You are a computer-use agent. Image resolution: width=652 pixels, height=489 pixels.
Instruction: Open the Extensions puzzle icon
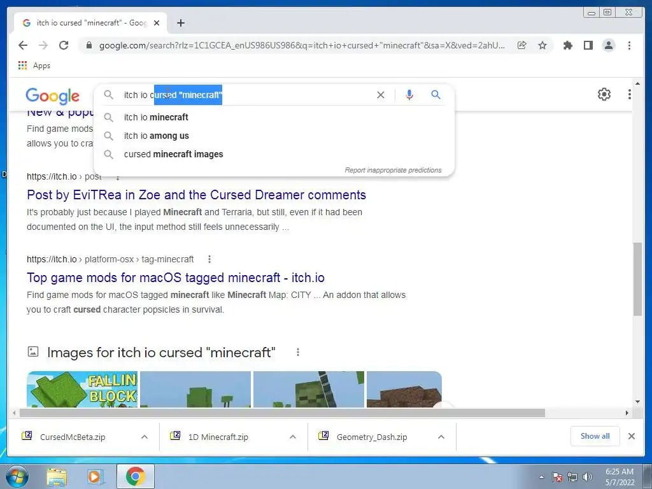pyautogui.click(x=567, y=45)
